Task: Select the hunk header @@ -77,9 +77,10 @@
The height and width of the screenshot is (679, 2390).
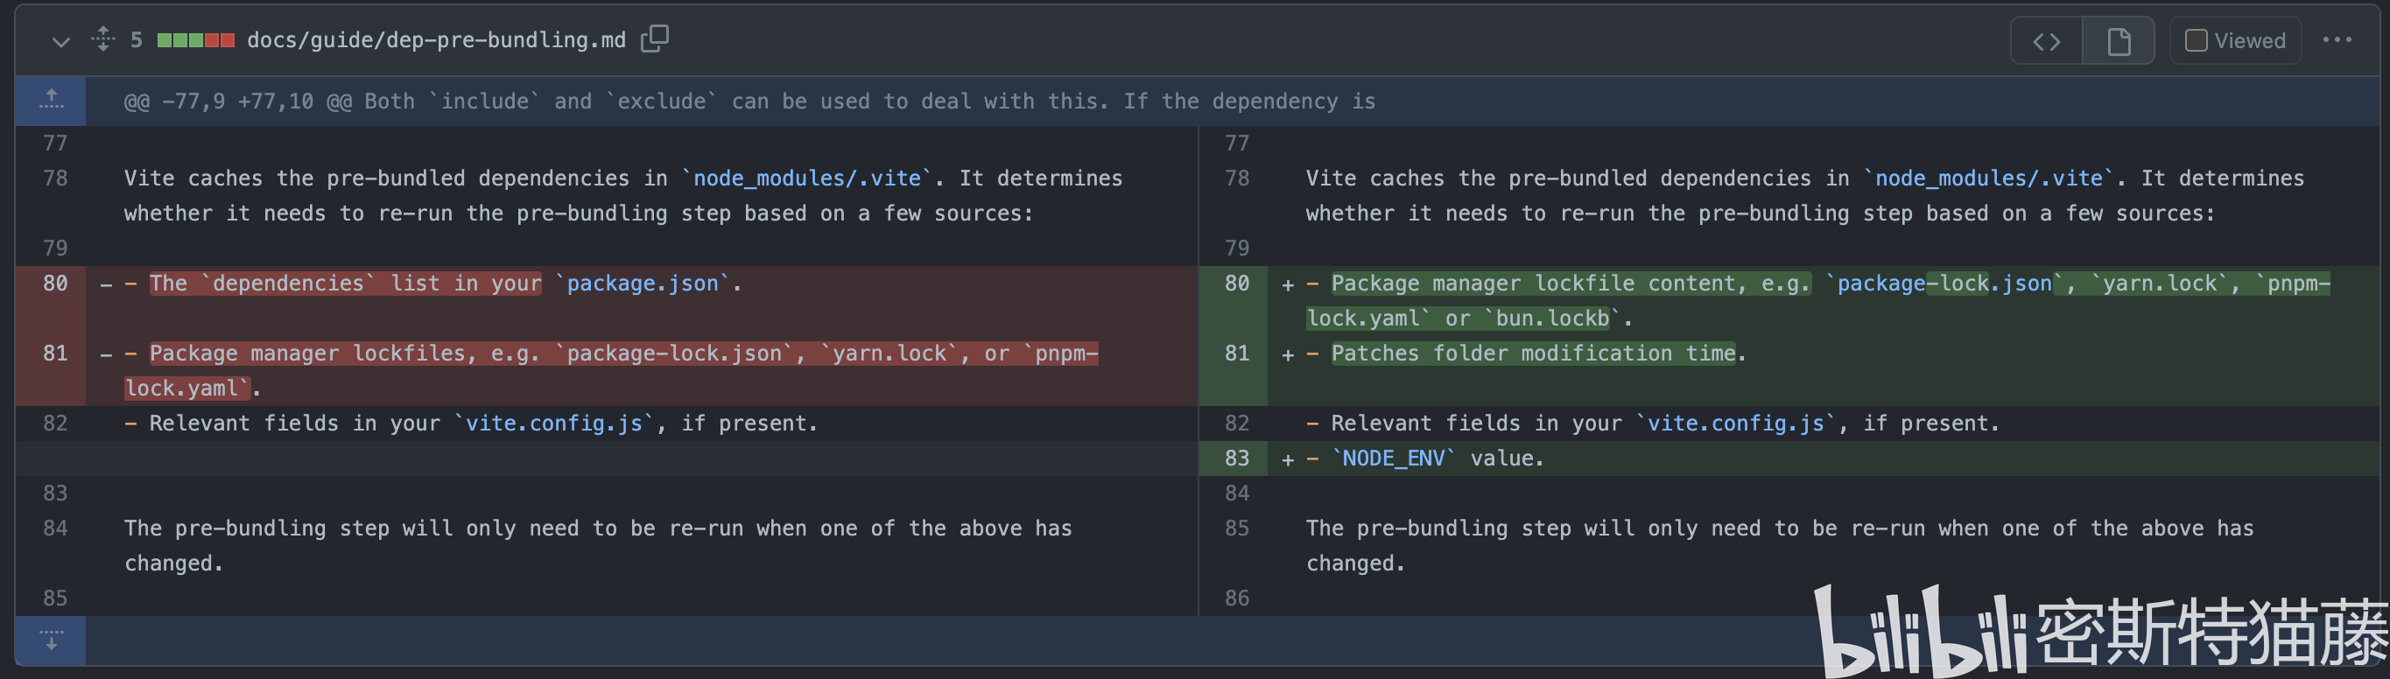Action: point(237,101)
